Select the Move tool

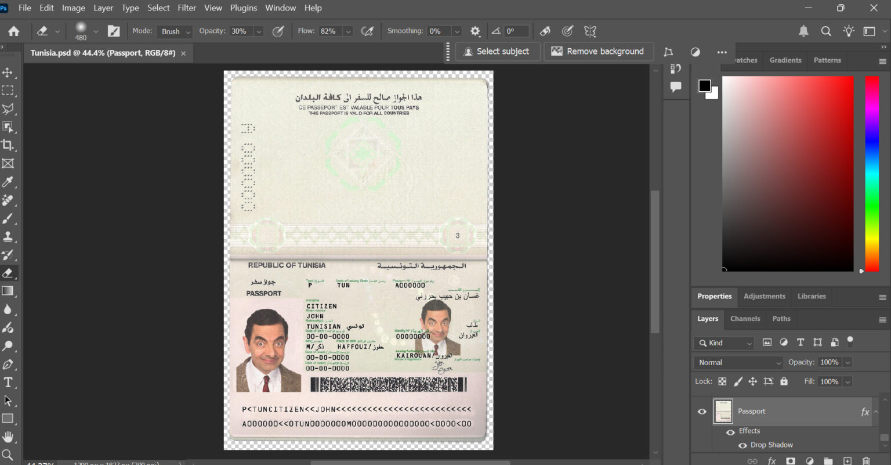[8, 73]
